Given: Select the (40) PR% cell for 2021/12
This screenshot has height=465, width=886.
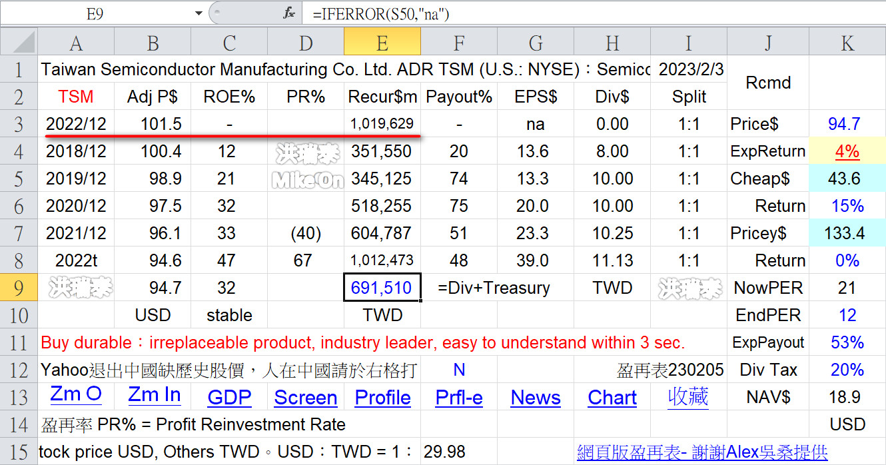Looking at the screenshot, I should click(306, 233).
